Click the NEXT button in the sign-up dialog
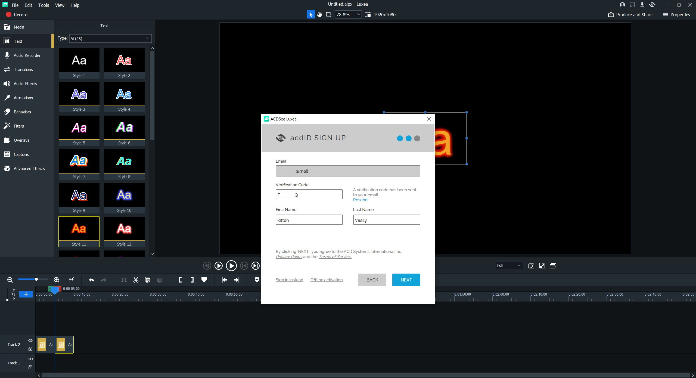The width and height of the screenshot is (696, 378). coord(406,280)
